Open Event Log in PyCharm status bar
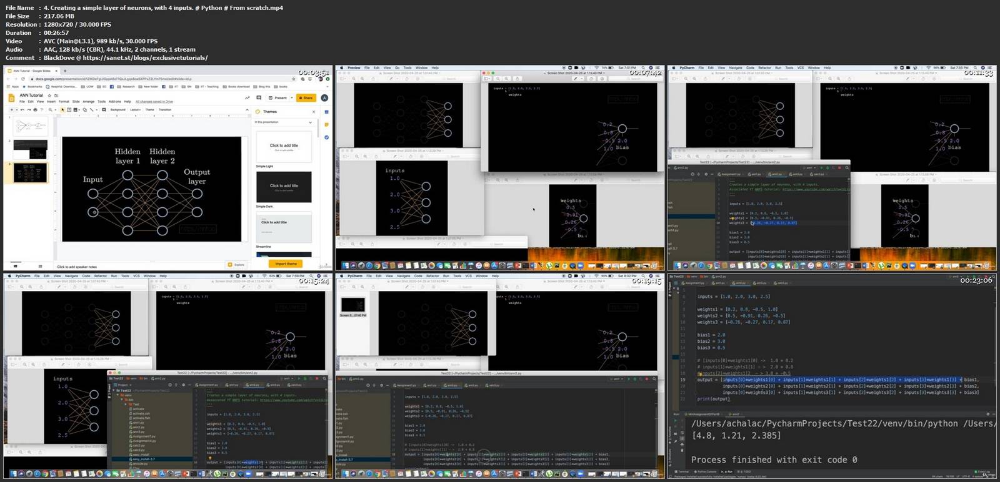The image size is (1000, 482). [x=982, y=471]
